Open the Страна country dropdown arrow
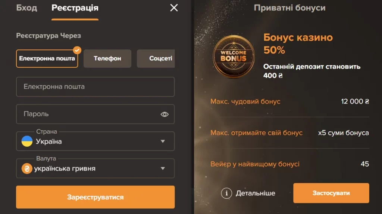Screen dimensions: 382x214 163,141
